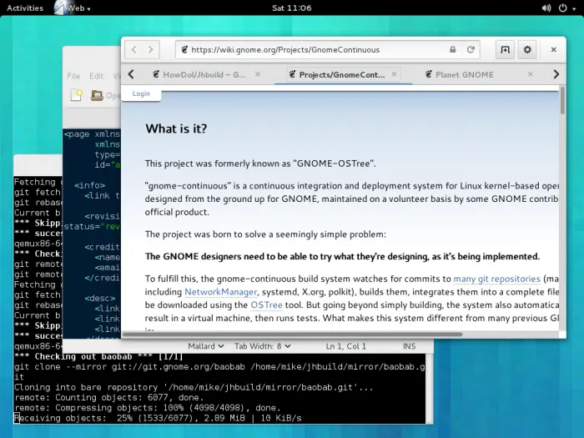584x438 pixels.
Task: Open the Edit menu in gedit
Action: coord(96,76)
